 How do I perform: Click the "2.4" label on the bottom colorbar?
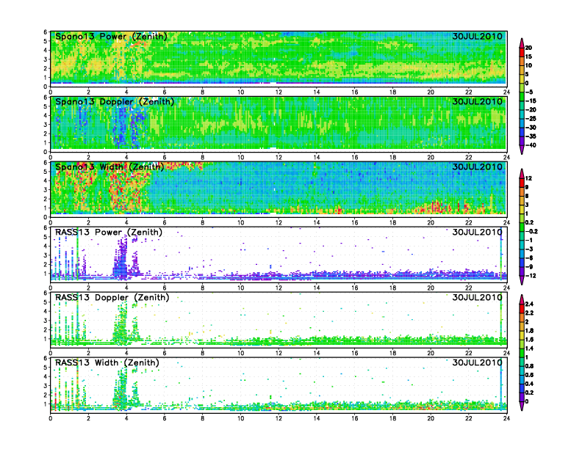530,304
